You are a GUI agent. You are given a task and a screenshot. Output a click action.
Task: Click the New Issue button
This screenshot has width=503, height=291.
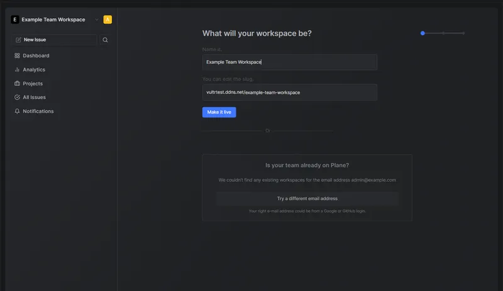point(54,40)
